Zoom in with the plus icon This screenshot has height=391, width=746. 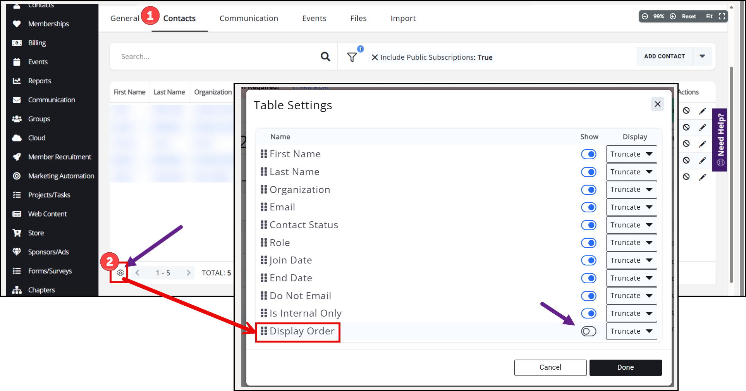[673, 16]
